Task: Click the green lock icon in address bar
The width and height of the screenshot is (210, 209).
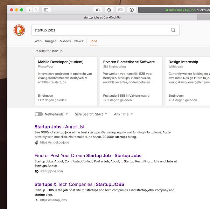Action: pyautogui.click(x=167, y=10)
